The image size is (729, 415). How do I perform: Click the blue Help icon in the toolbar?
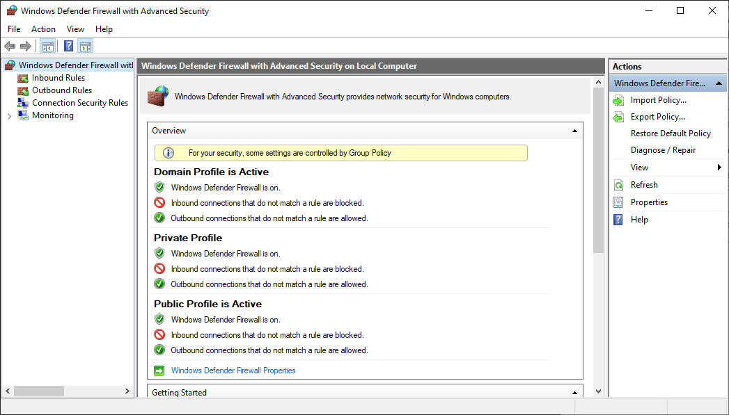[68, 47]
